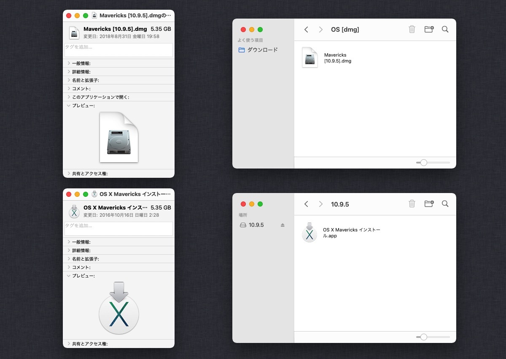Click new folder icon in OS [dmg] window
This screenshot has height=359, width=506.
point(429,29)
